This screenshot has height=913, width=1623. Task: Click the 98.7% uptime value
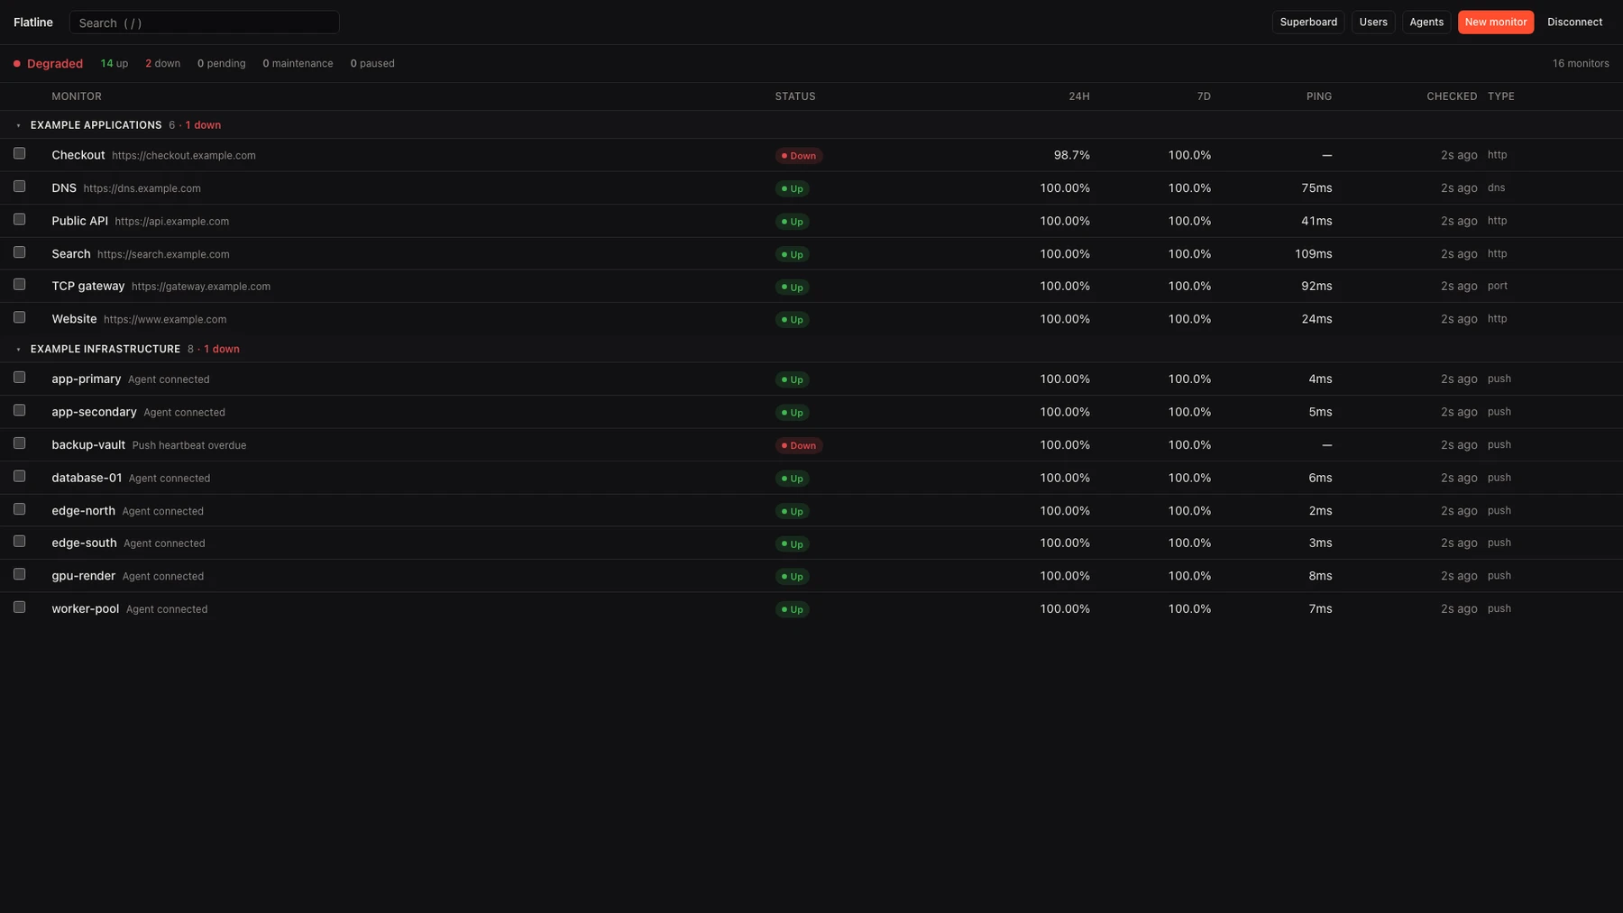(x=1072, y=155)
